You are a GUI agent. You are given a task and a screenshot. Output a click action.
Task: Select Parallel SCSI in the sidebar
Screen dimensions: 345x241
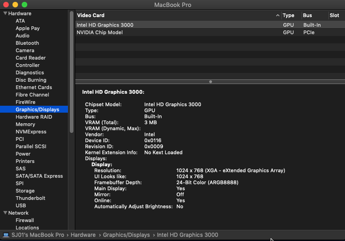[x=31, y=146]
